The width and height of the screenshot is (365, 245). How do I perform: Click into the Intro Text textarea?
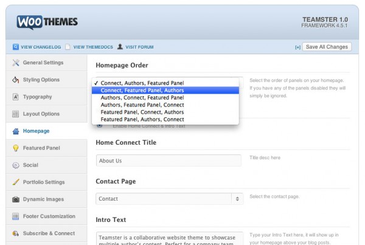(x=170, y=238)
